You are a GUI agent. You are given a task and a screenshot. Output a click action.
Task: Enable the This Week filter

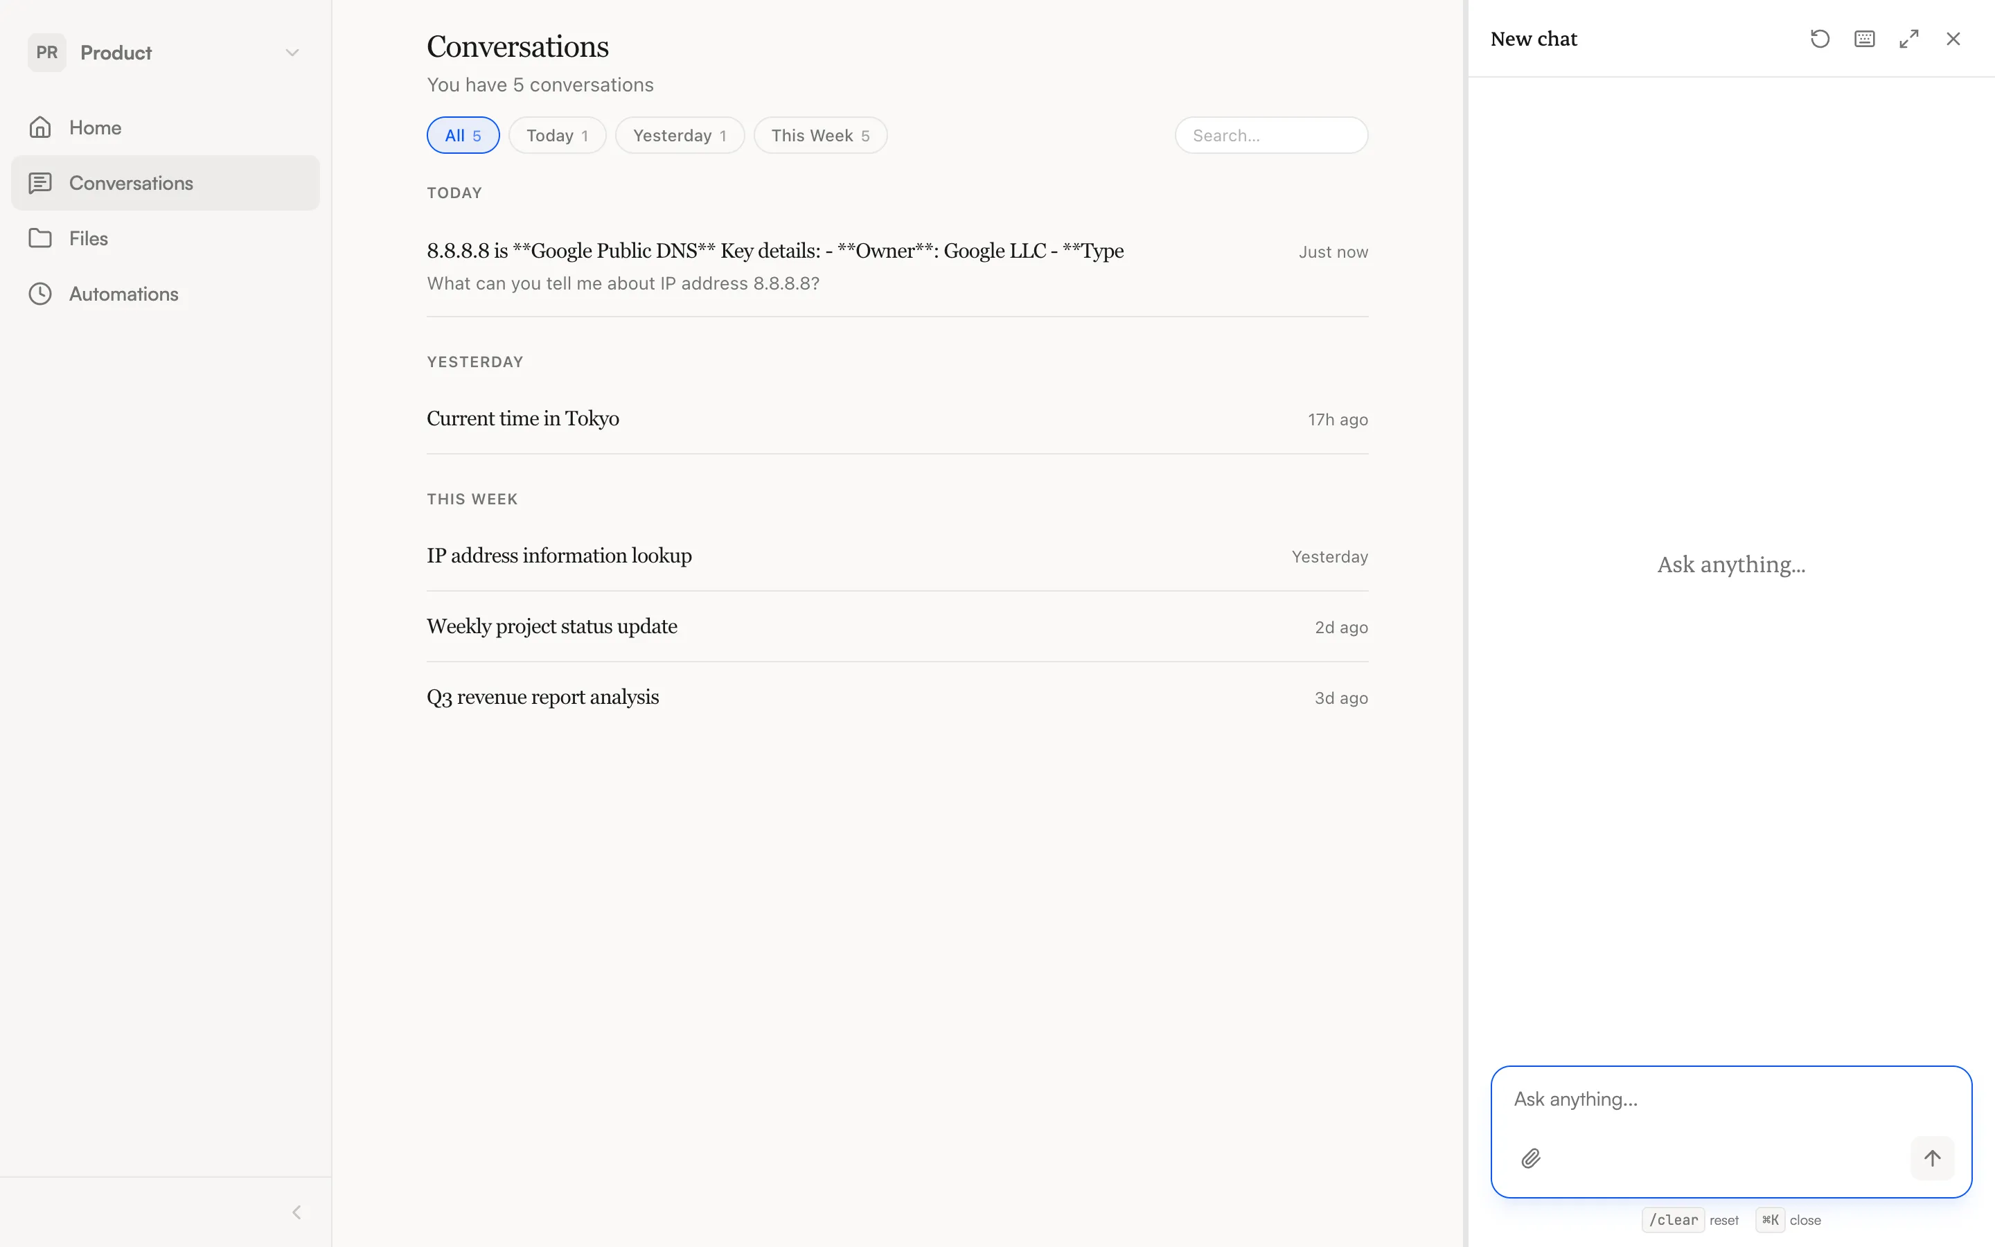point(819,134)
